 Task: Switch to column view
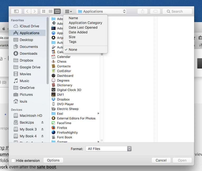(x=57, y=11)
